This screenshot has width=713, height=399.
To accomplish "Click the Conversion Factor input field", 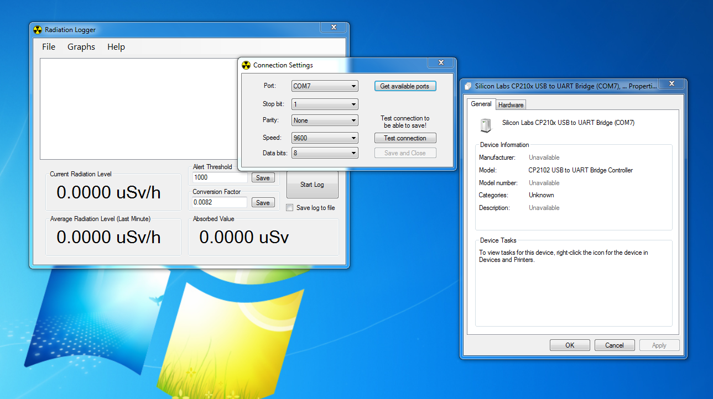I will pos(220,203).
